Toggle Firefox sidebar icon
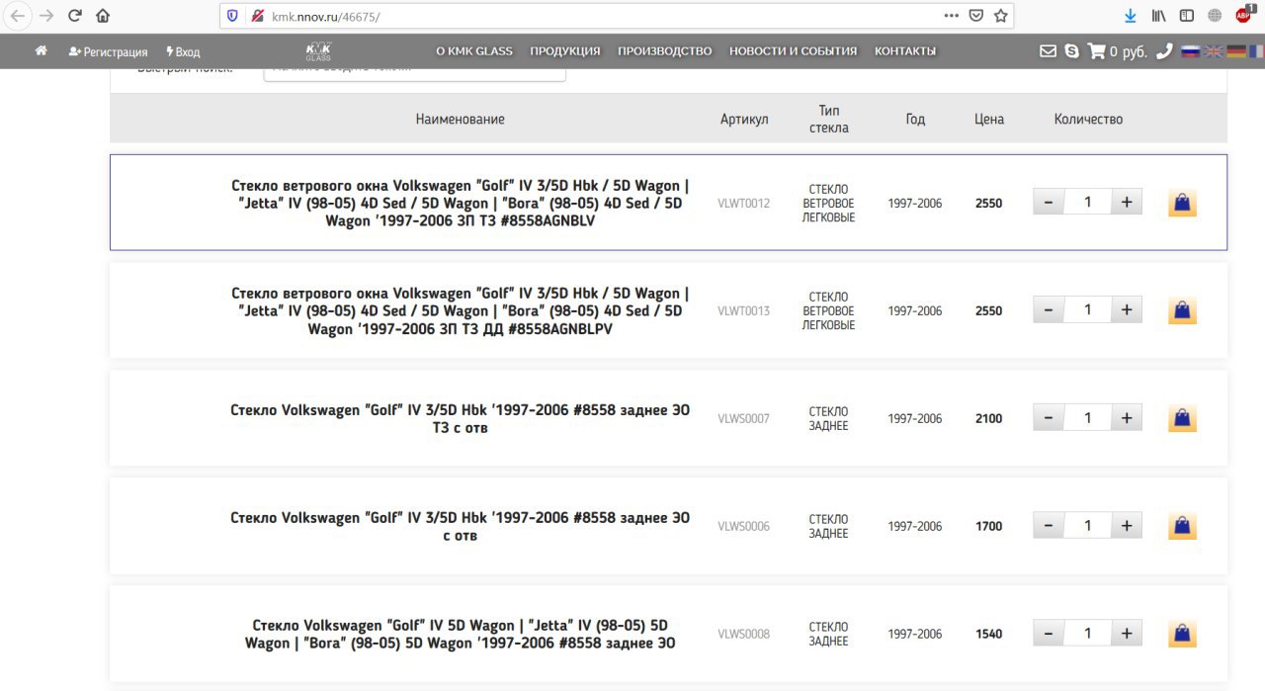 1187,16
